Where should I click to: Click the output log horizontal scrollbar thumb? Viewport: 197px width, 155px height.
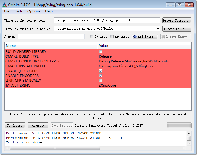55,148
